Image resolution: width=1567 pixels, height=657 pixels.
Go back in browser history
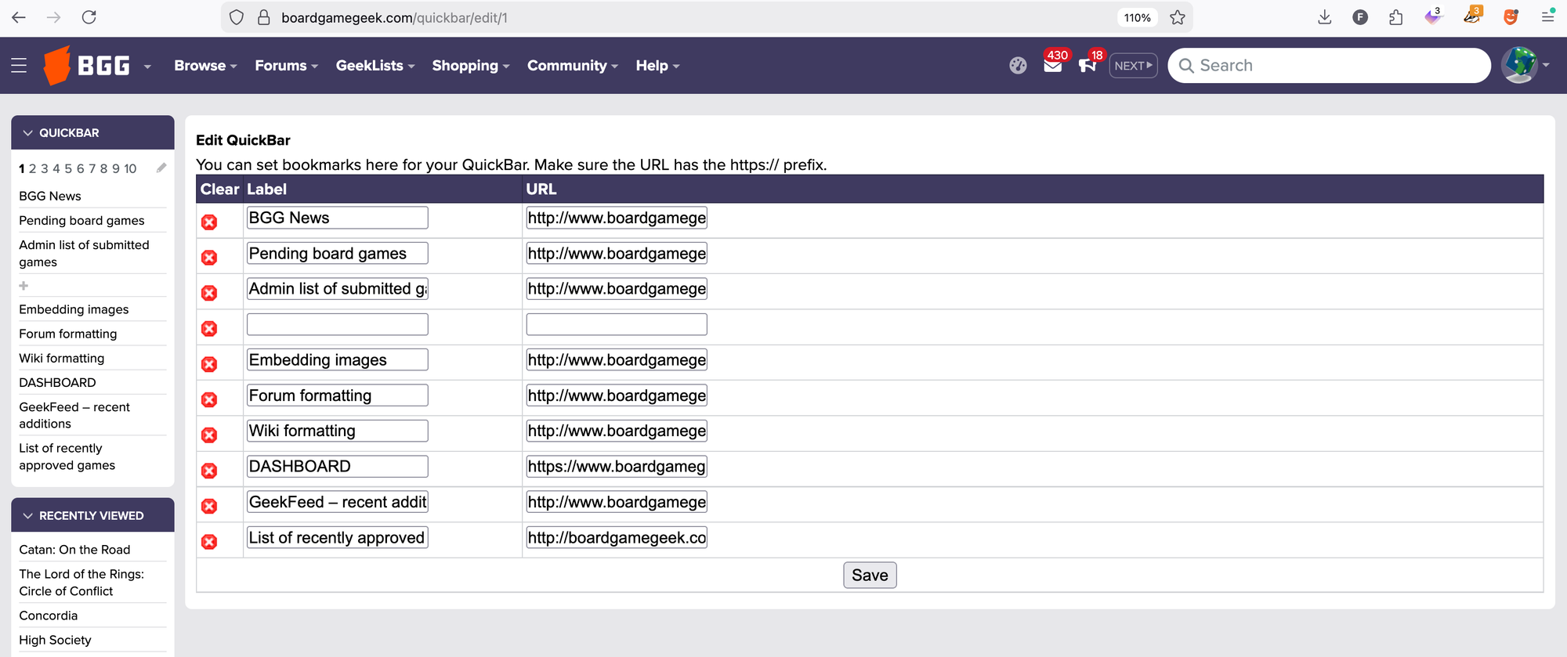coord(19,17)
